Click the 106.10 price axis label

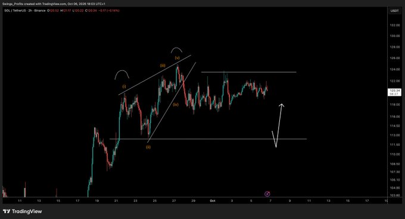coord(395,180)
